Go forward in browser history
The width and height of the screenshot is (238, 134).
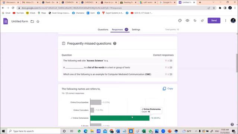[8, 8]
